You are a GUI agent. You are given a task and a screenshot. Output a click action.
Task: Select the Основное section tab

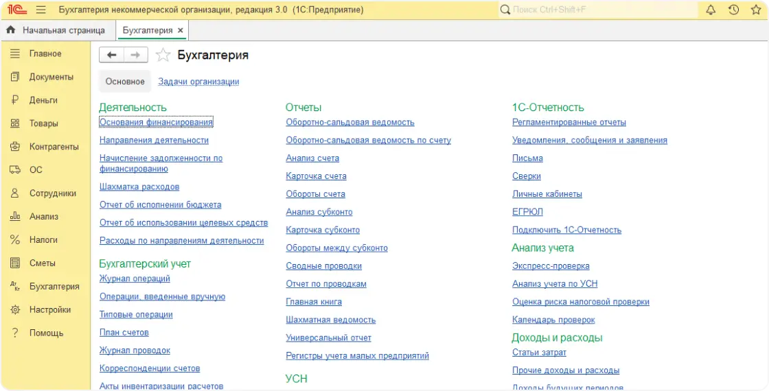[x=125, y=82]
